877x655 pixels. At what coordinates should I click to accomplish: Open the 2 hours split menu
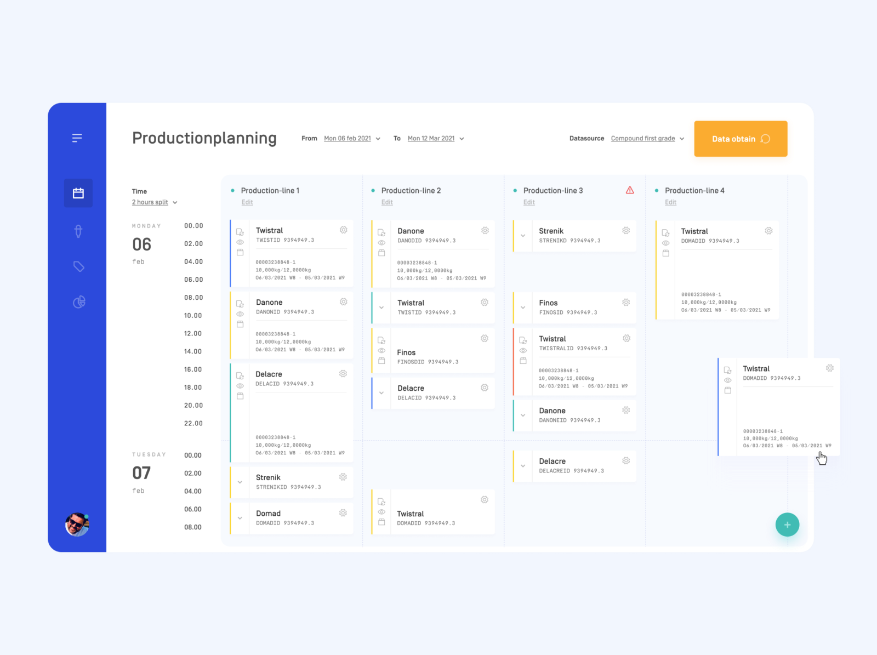pyautogui.click(x=153, y=202)
